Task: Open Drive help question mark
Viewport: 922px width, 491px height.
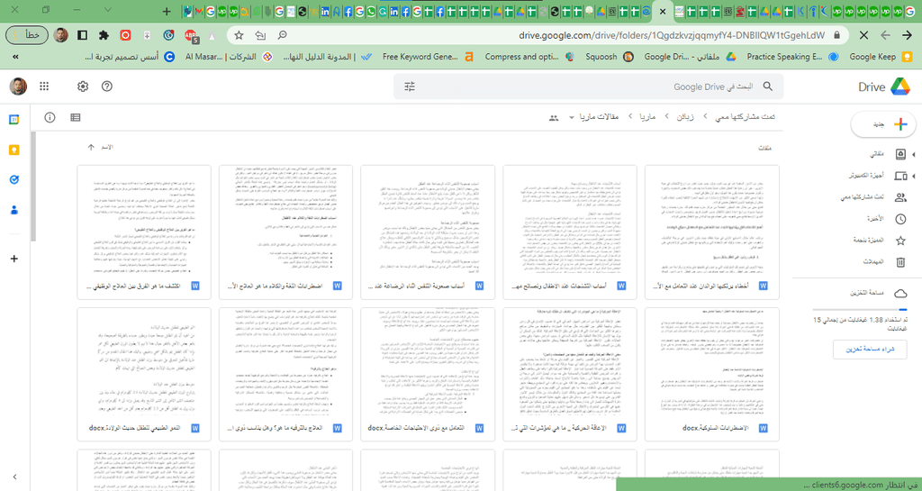Action: [107, 86]
